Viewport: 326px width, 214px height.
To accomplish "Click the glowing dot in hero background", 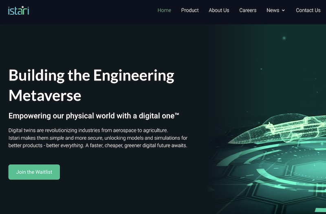I will coord(284,38).
